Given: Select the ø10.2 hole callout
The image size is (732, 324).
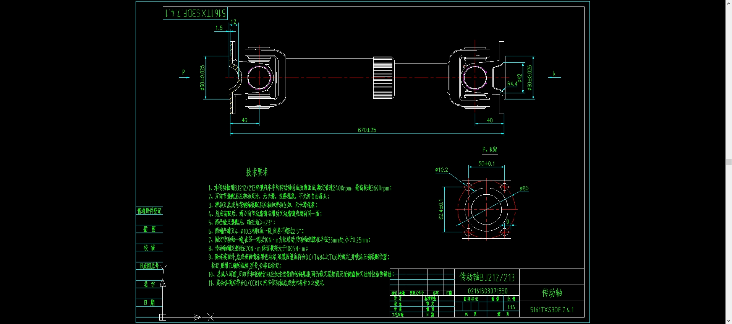Looking at the screenshot, I should pyautogui.click(x=442, y=170).
